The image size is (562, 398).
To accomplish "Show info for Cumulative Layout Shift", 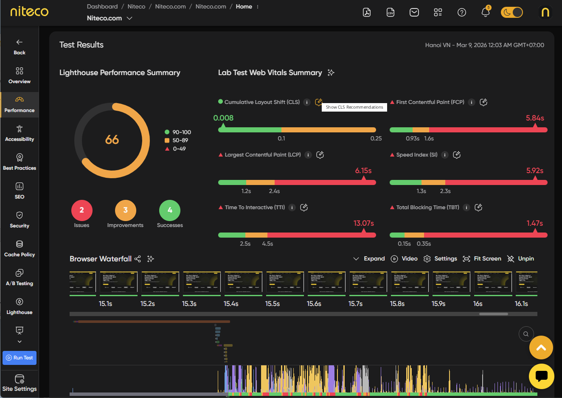I will [x=307, y=102].
